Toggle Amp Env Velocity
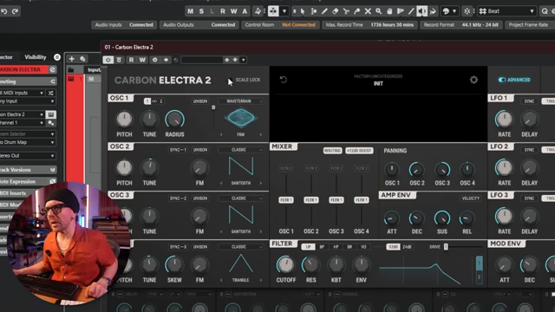 pyautogui.click(x=470, y=198)
